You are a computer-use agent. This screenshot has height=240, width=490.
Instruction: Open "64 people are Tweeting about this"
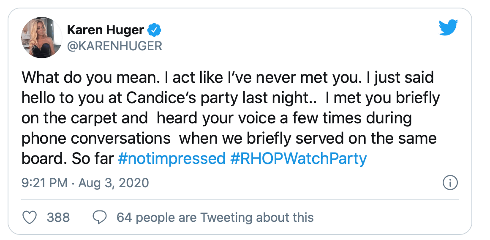tap(215, 217)
